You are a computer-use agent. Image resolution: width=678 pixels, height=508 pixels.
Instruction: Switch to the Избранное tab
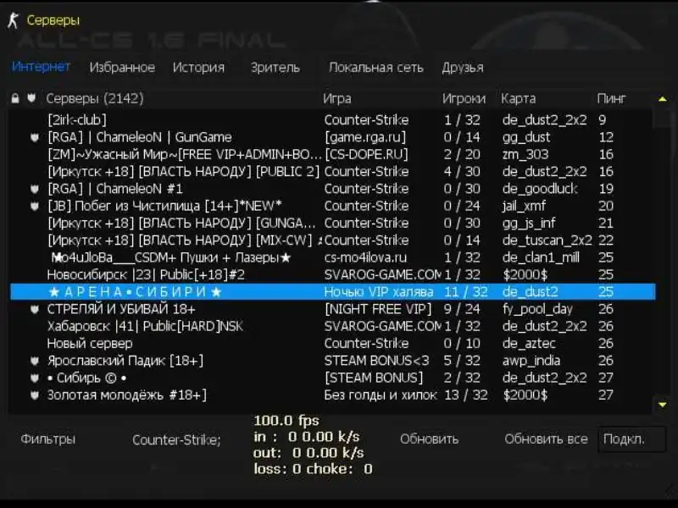[x=122, y=67]
